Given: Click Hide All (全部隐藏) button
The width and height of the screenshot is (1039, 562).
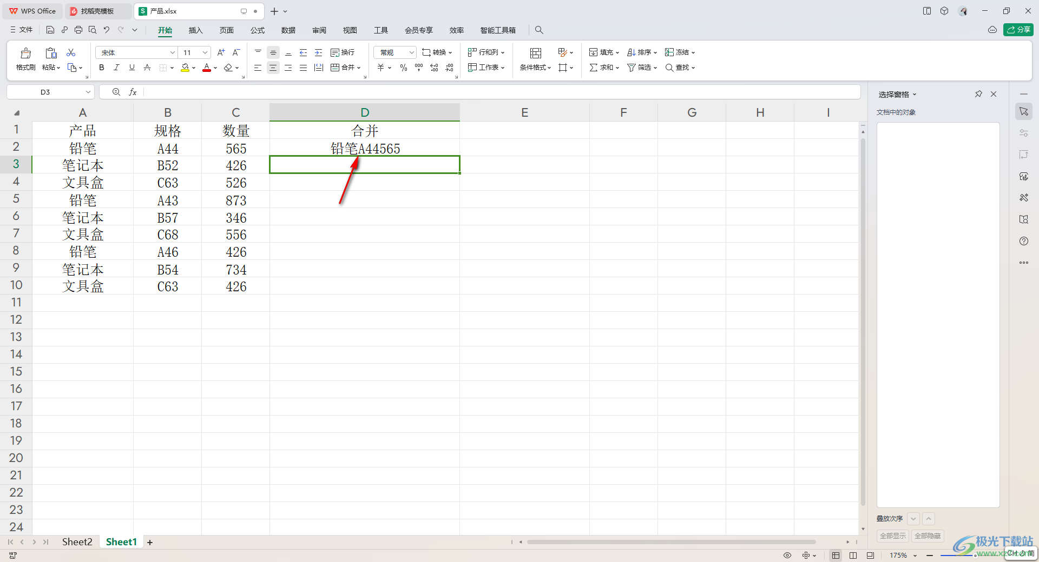Looking at the screenshot, I should (928, 536).
